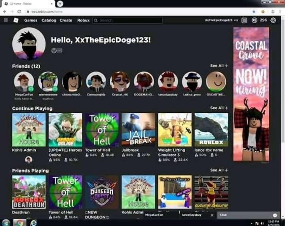Open the MegaCarFan chat tab
Image resolution: width=285 pixels, height=226 pixels.
pyautogui.click(x=161, y=215)
